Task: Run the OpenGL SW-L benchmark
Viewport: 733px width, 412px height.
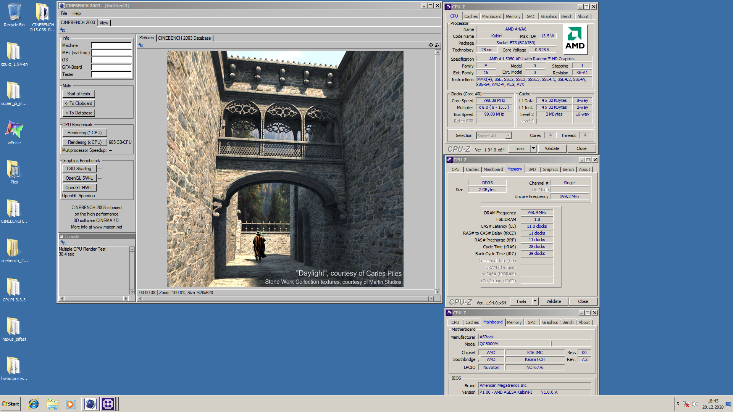Action: [79, 178]
